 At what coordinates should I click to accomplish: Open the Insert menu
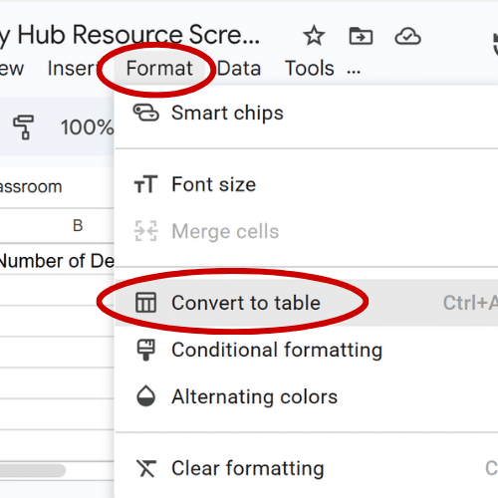click(x=73, y=69)
